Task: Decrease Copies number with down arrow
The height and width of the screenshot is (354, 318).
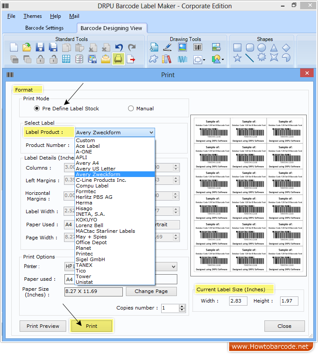Action: click(x=182, y=310)
